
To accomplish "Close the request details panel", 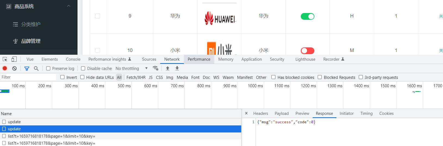I will [x=246, y=113].
